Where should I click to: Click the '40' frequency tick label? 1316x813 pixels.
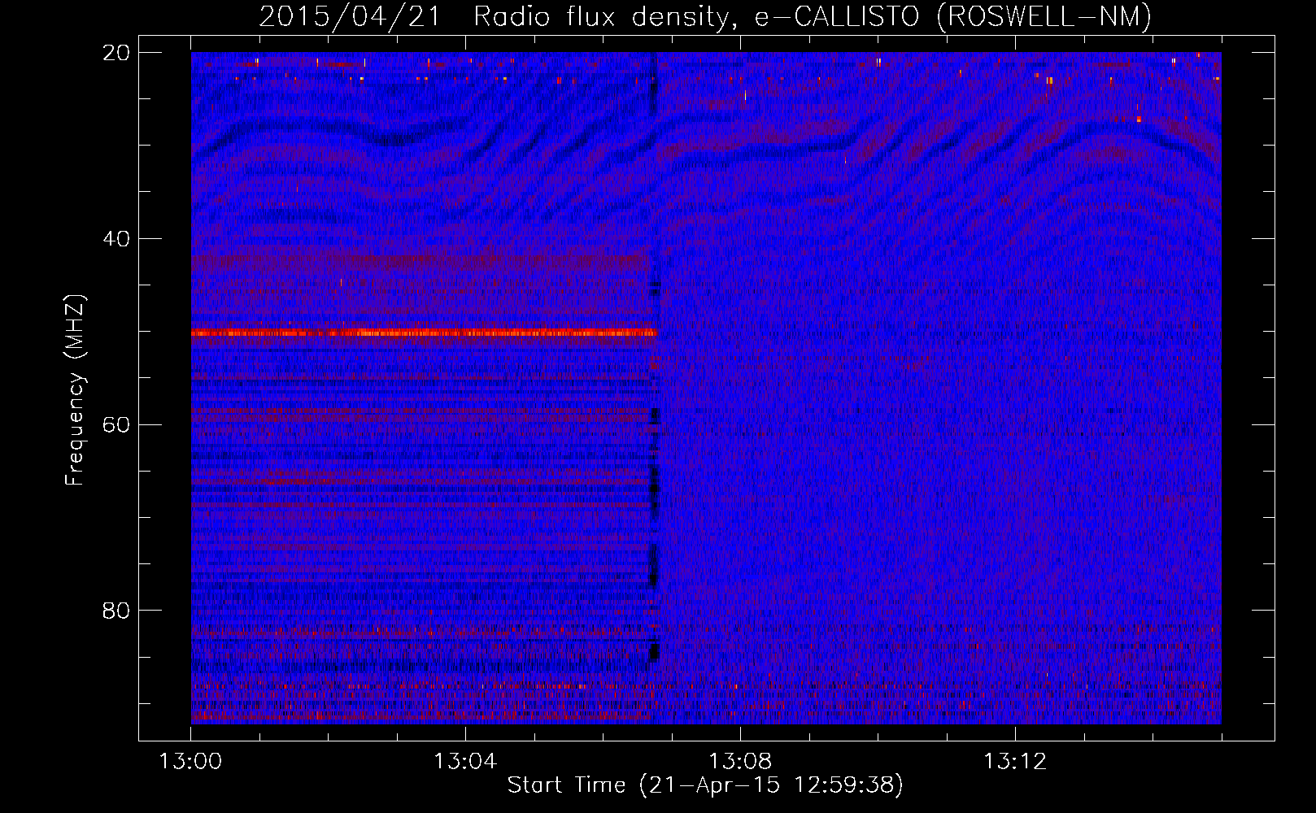[116, 239]
